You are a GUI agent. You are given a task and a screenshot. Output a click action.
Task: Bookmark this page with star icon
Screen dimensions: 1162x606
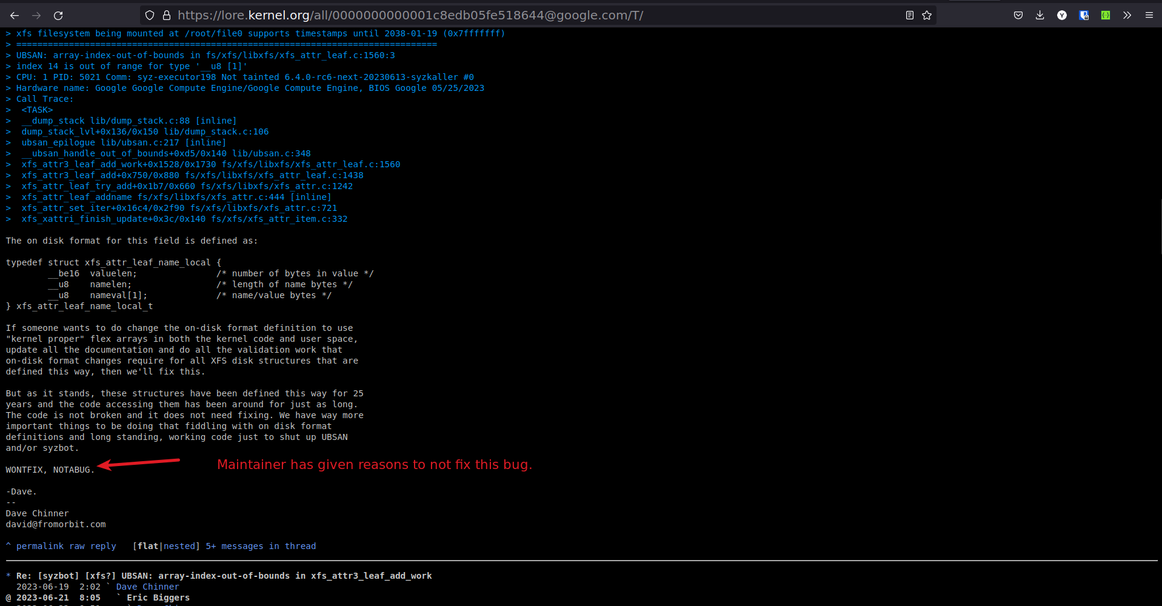click(x=927, y=15)
